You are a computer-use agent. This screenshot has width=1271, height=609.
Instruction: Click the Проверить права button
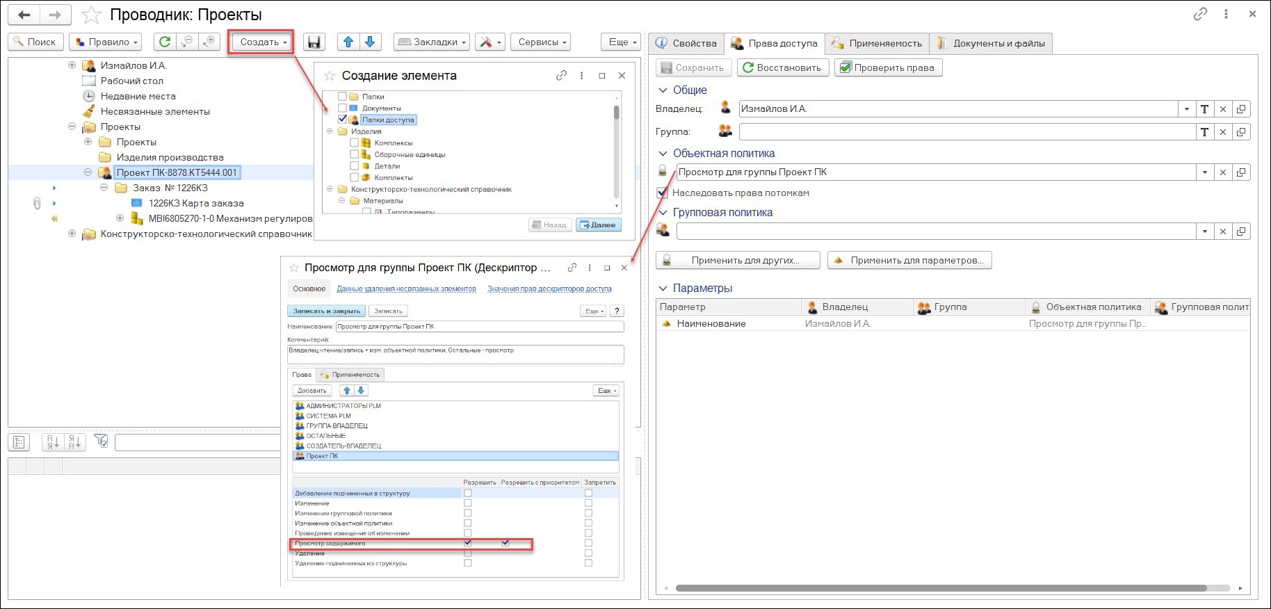[x=888, y=67]
